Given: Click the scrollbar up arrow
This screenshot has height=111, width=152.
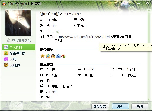Looking at the screenshot, I should (149, 10).
